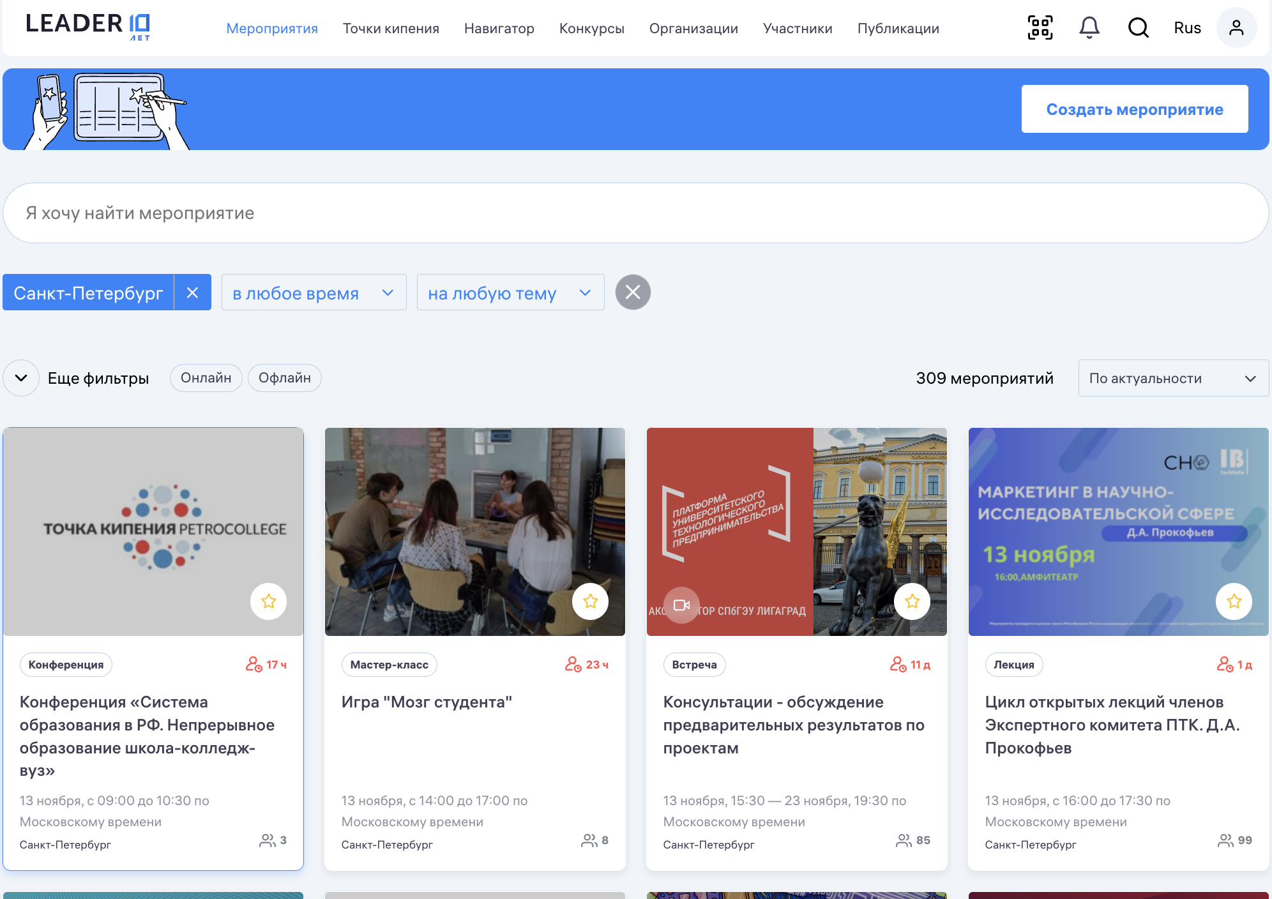The image size is (1272, 899).
Task: Favorite the Игра "Мозг студента" event
Action: [x=590, y=601]
